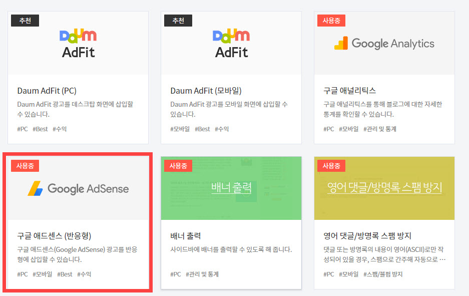Image resolution: width=469 pixels, height=296 pixels.
Task: Select #스팸/불펌 방지 tag
Action: (x=383, y=274)
